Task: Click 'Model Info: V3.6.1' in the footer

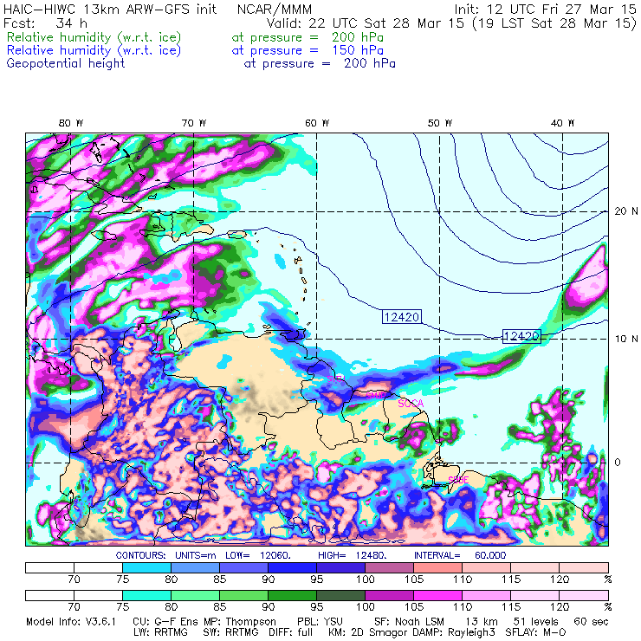Action: 71,622
